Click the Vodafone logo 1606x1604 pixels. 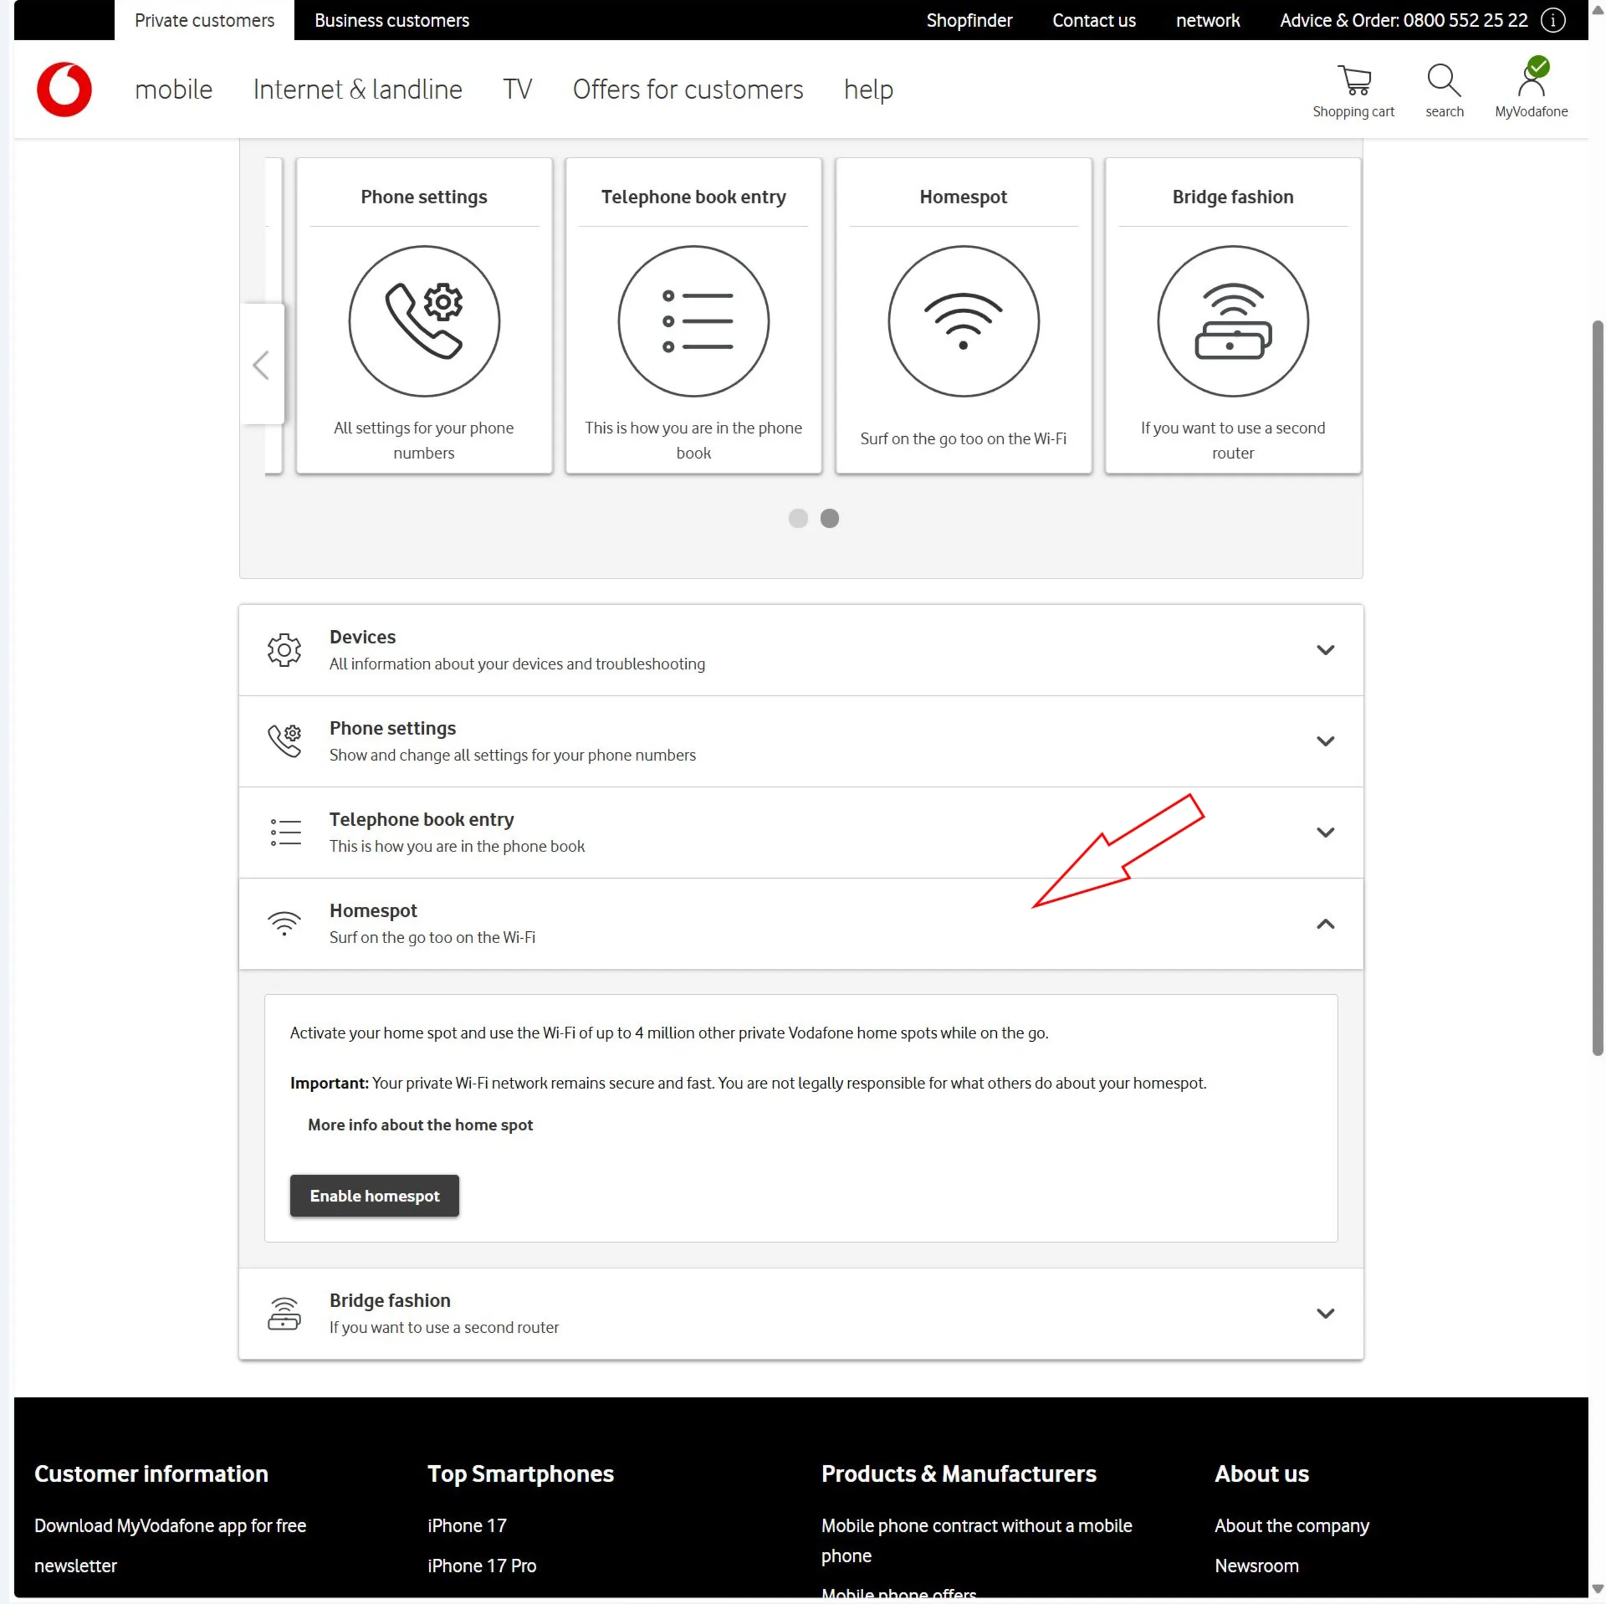pos(64,89)
